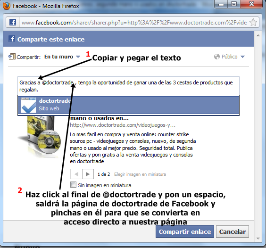Click the Facebook logo beside Comparte este enlace
Viewport: 266px width, 248px height.
click(12, 39)
